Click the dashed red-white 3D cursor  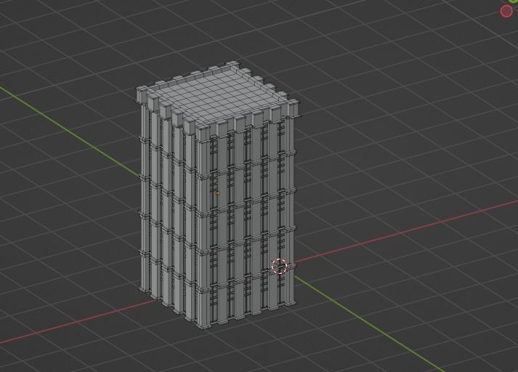coord(280,266)
